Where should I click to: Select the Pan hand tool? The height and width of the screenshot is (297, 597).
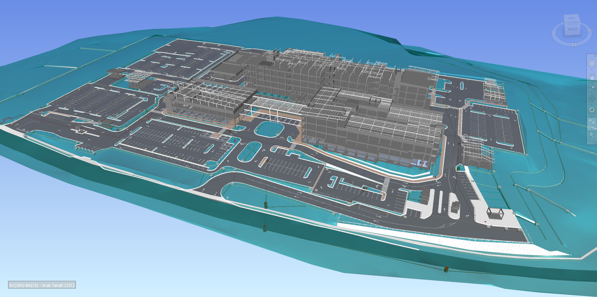(592, 77)
